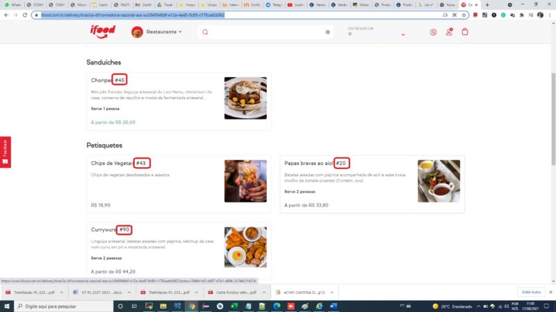
Task: Go back with browser back arrow
Action: tap(6, 15)
